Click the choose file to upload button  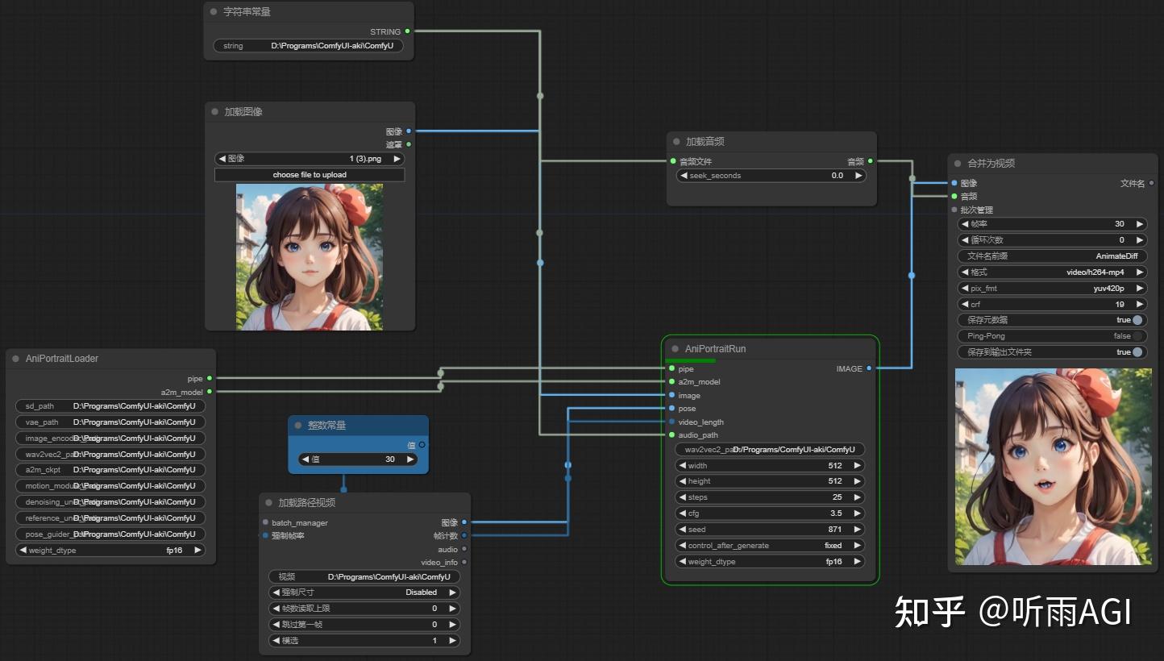click(x=310, y=175)
